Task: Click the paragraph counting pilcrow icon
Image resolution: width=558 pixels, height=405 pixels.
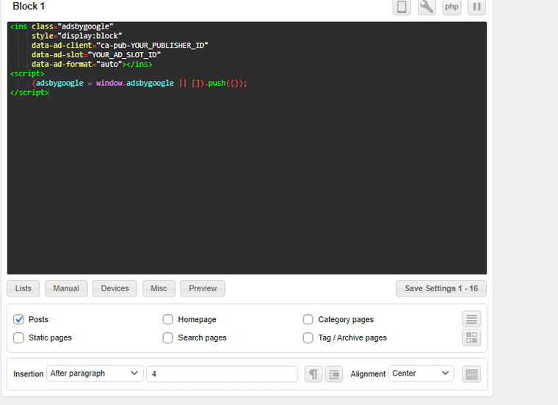Action: pyautogui.click(x=314, y=374)
